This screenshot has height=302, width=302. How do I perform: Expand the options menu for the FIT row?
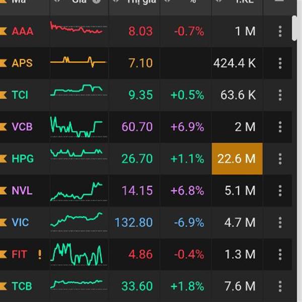click(x=280, y=254)
